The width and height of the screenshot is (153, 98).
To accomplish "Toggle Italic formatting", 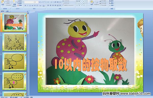I will point(28,6).
